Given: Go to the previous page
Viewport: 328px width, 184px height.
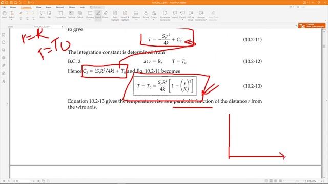Looking at the screenshot, I should coord(9,181).
